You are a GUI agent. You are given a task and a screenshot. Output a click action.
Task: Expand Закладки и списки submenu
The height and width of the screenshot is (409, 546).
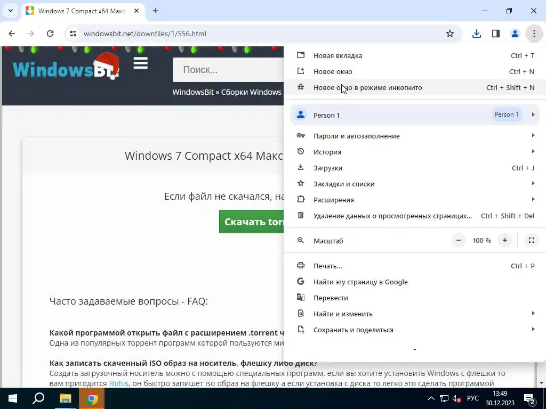(415, 184)
